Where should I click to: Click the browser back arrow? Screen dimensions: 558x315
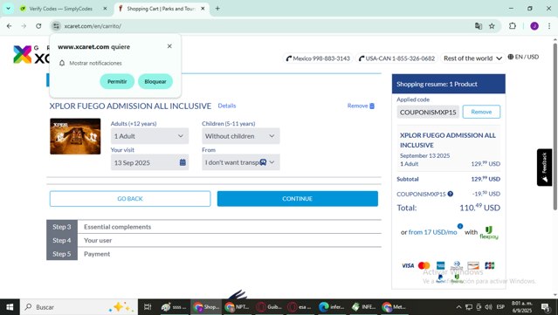[10, 26]
